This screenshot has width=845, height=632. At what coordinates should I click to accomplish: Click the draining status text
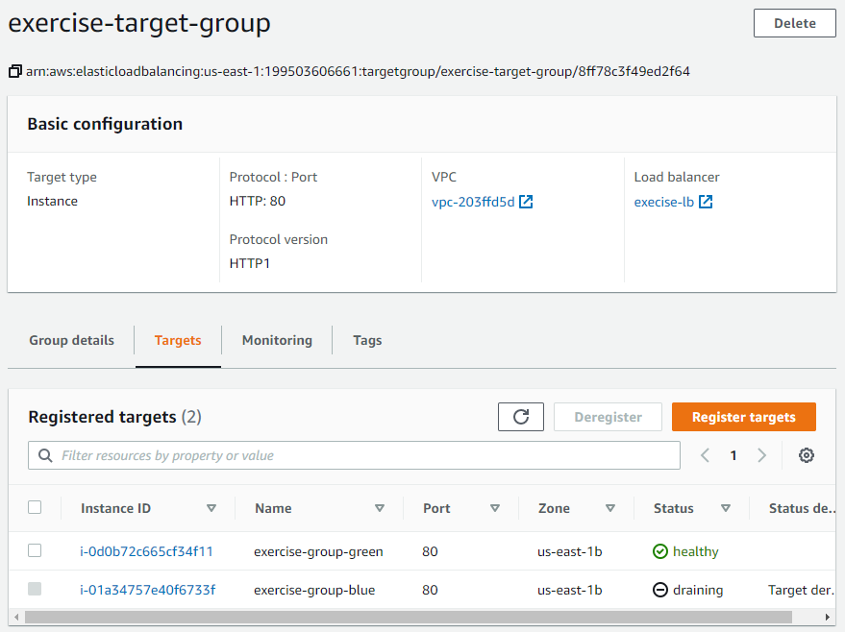pos(698,590)
